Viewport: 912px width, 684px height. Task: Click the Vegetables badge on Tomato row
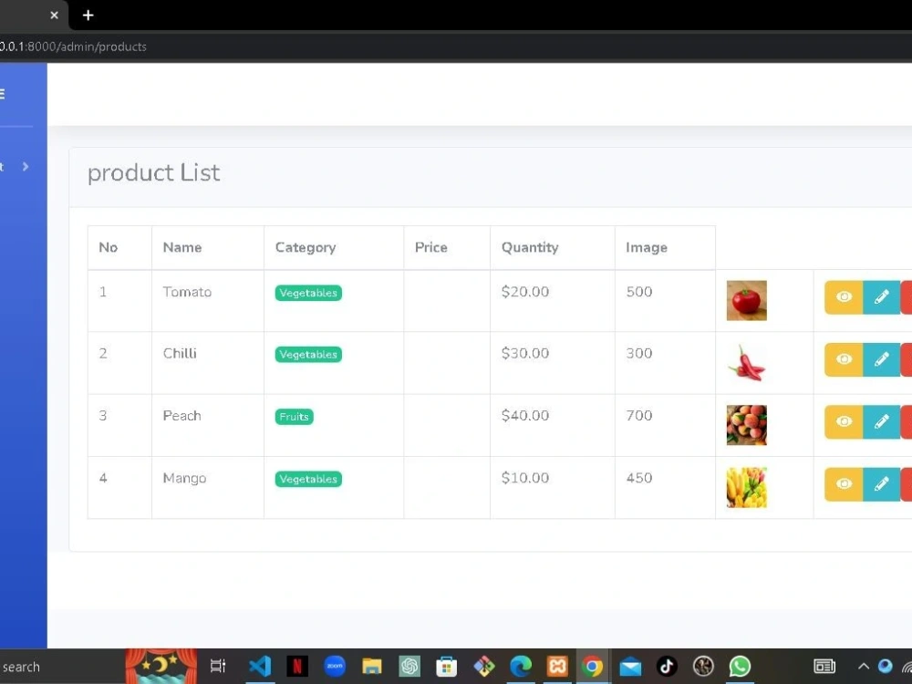coord(307,293)
